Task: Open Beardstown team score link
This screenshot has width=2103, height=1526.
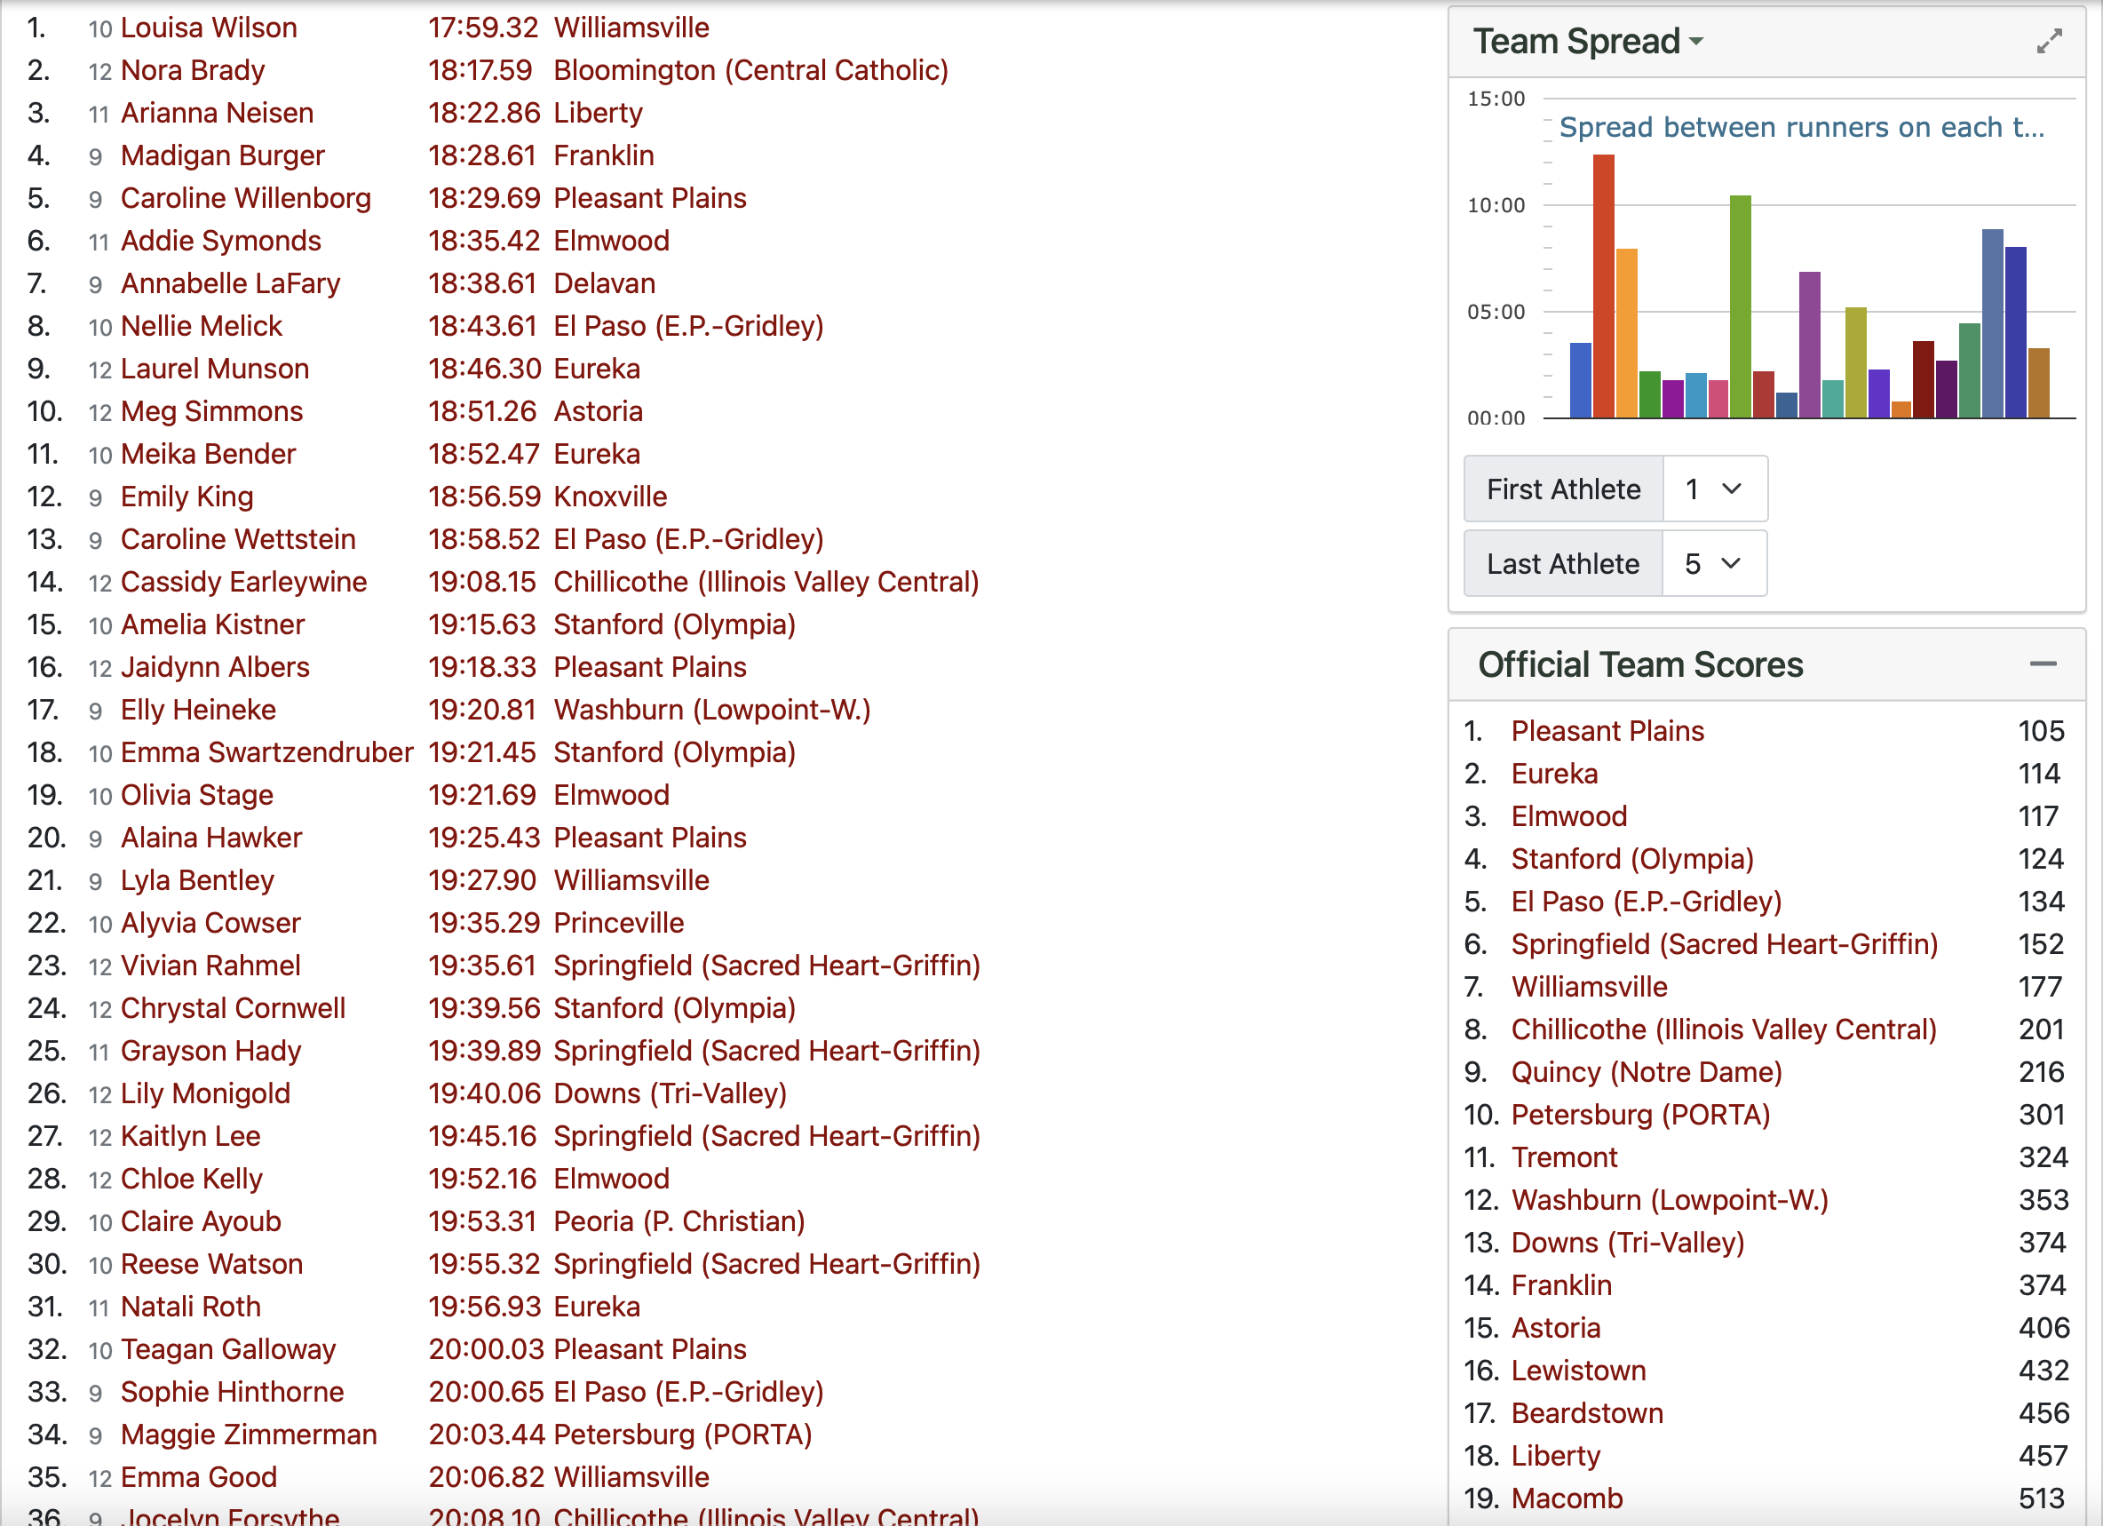Action: pyautogui.click(x=1586, y=1415)
